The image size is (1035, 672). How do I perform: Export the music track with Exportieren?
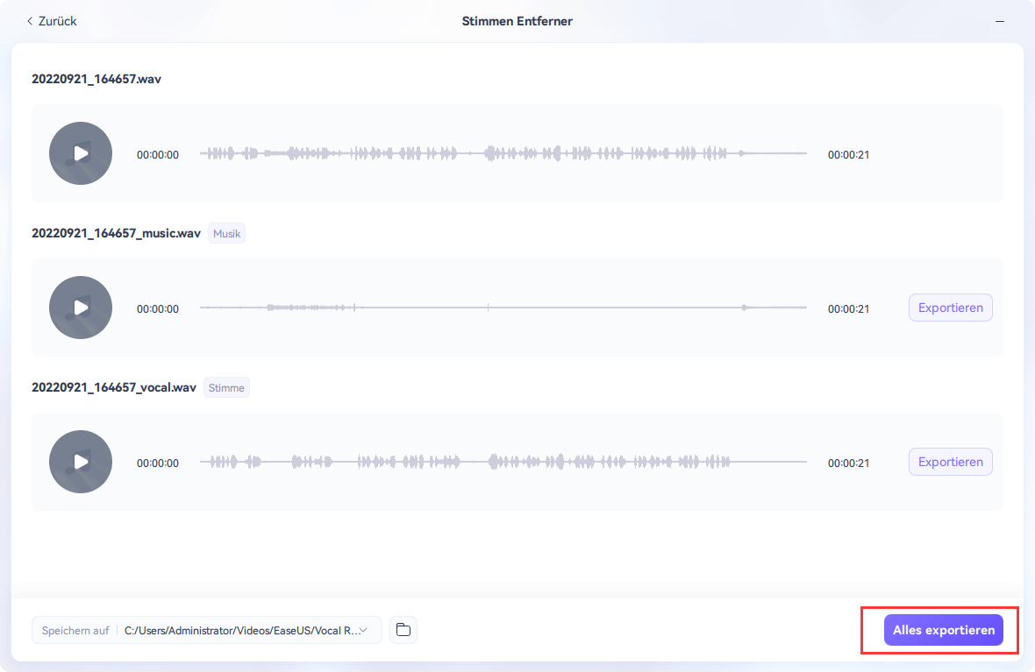[x=950, y=308]
